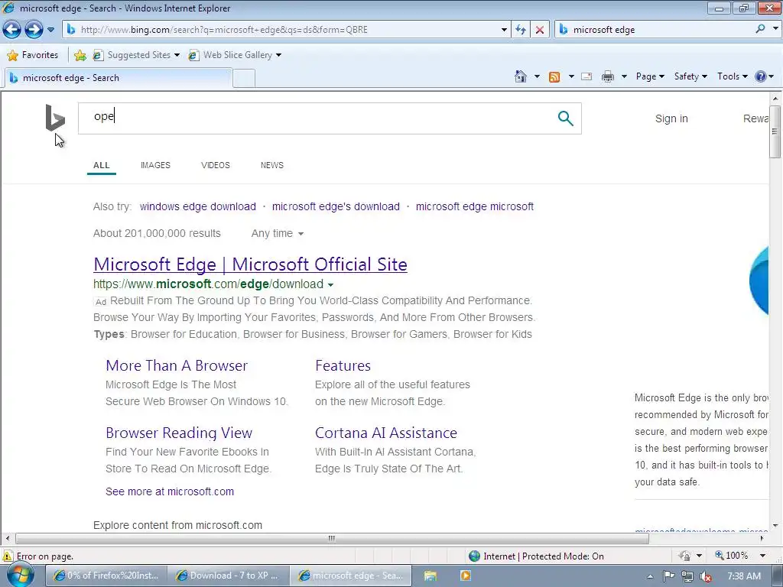Click the Read Mail envelope icon
783x587 pixels.
[x=586, y=76]
